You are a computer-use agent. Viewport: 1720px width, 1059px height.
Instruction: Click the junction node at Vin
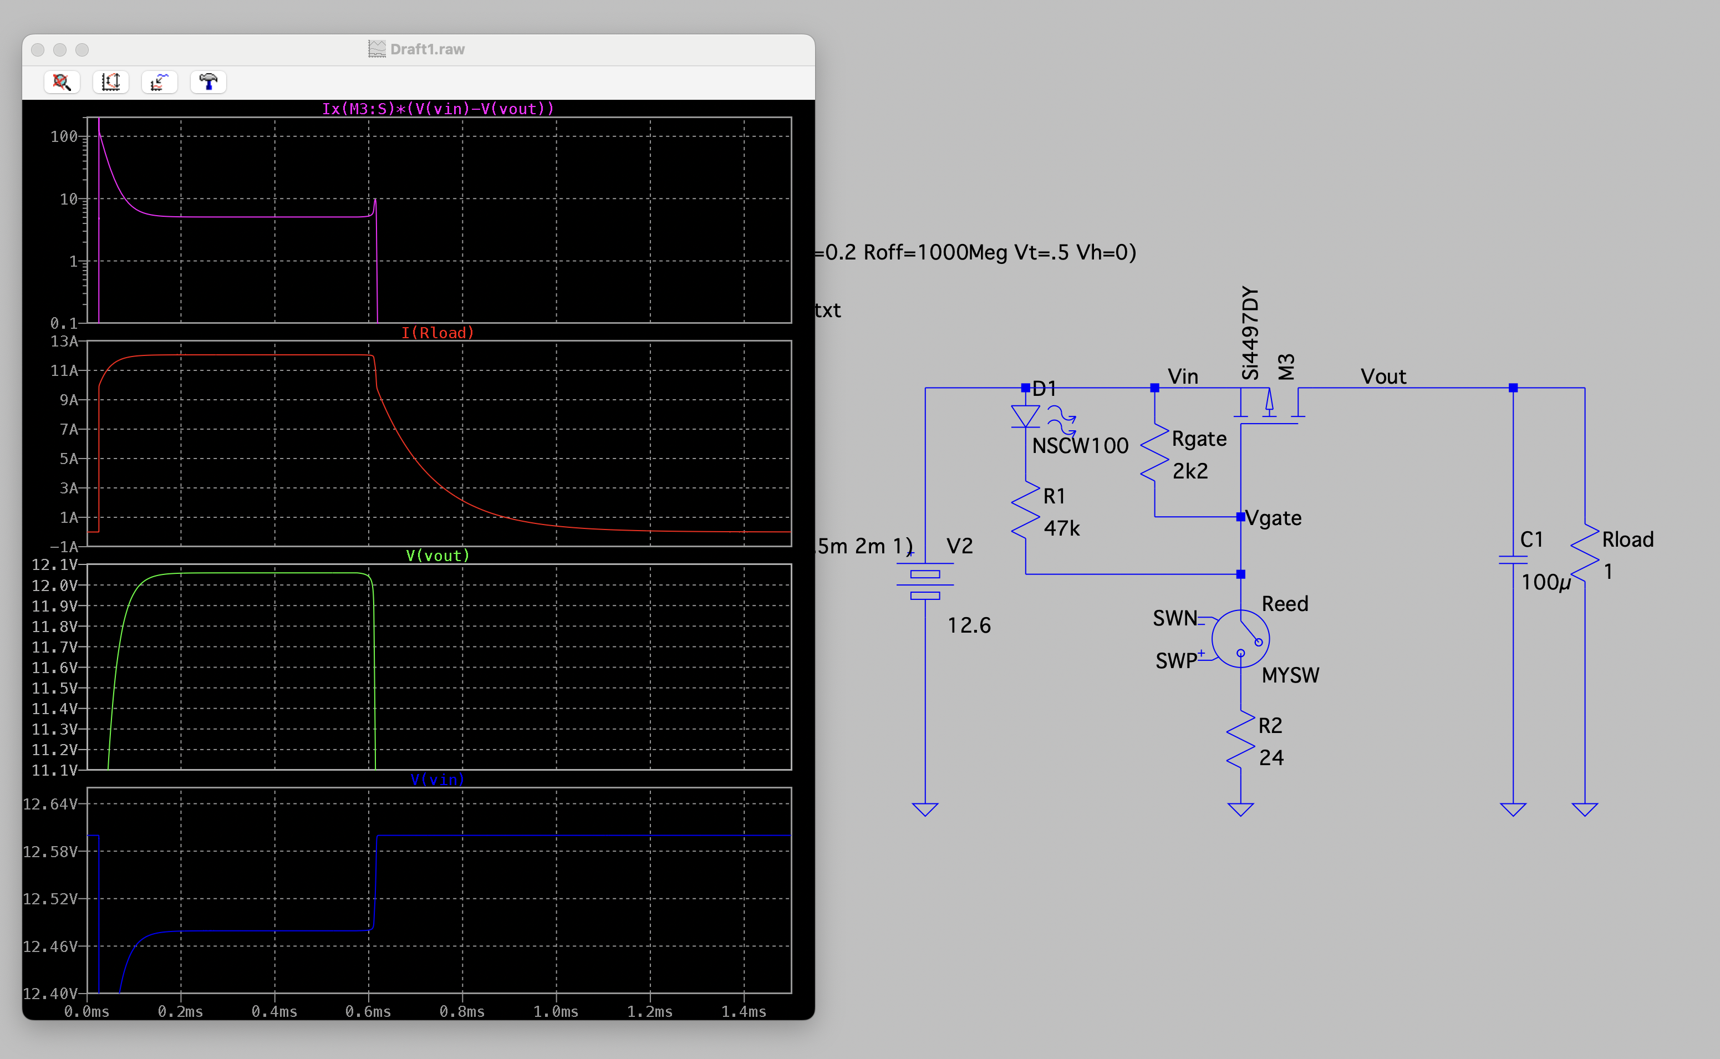coord(1154,388)
